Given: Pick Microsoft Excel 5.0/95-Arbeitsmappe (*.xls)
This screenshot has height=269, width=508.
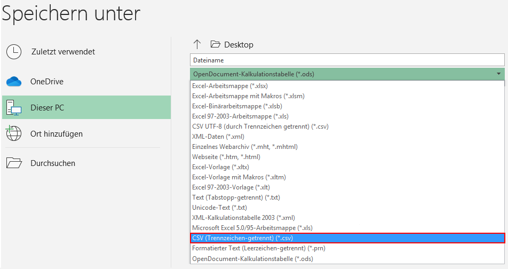Looking at the screenshot, I should pyautogui.click(x=347, y=228).
